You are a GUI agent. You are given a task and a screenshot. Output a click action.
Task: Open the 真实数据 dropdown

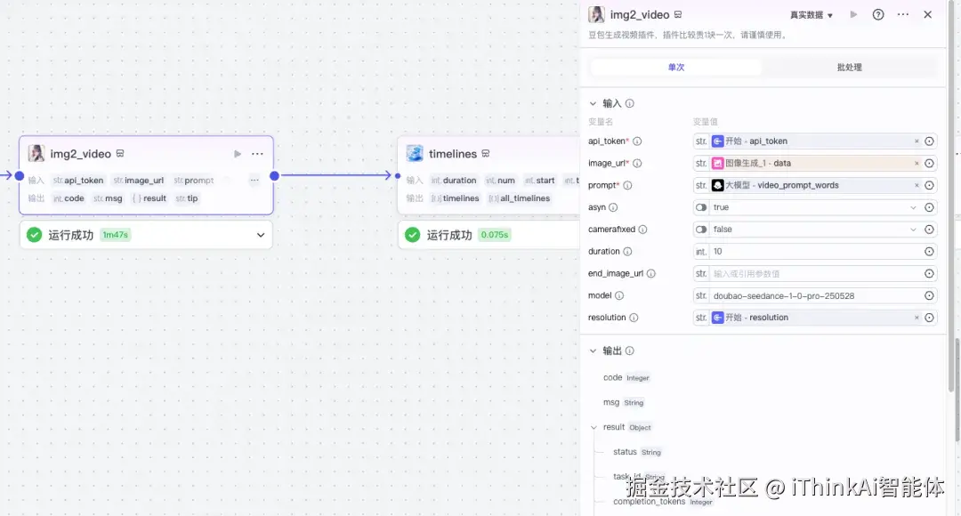(x=811, y=15)
